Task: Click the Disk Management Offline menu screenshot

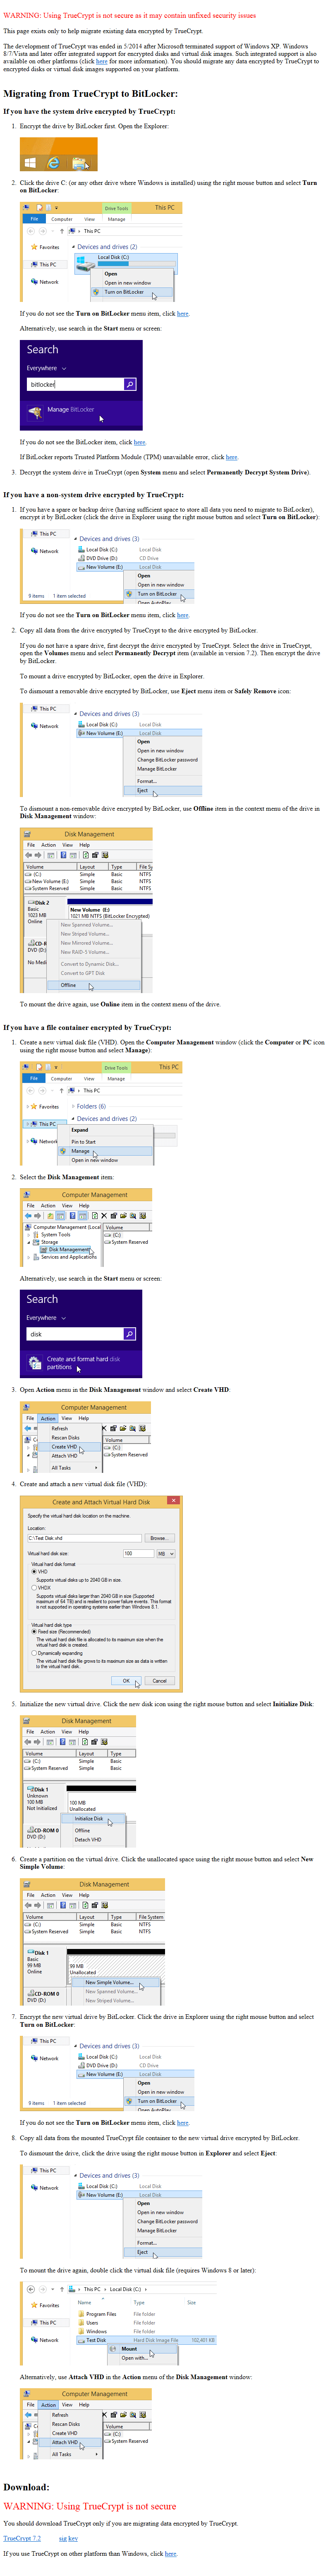Action: pyautogui.click(x=86, y=910)
